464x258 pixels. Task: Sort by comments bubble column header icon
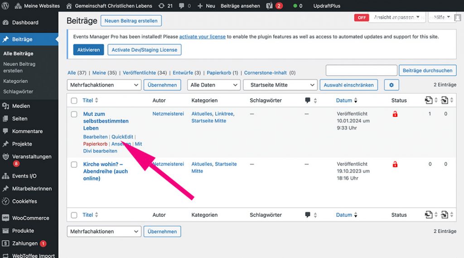(308, 101)
